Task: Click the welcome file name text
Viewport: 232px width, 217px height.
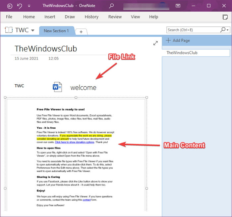Action: [x=83, y=88]
